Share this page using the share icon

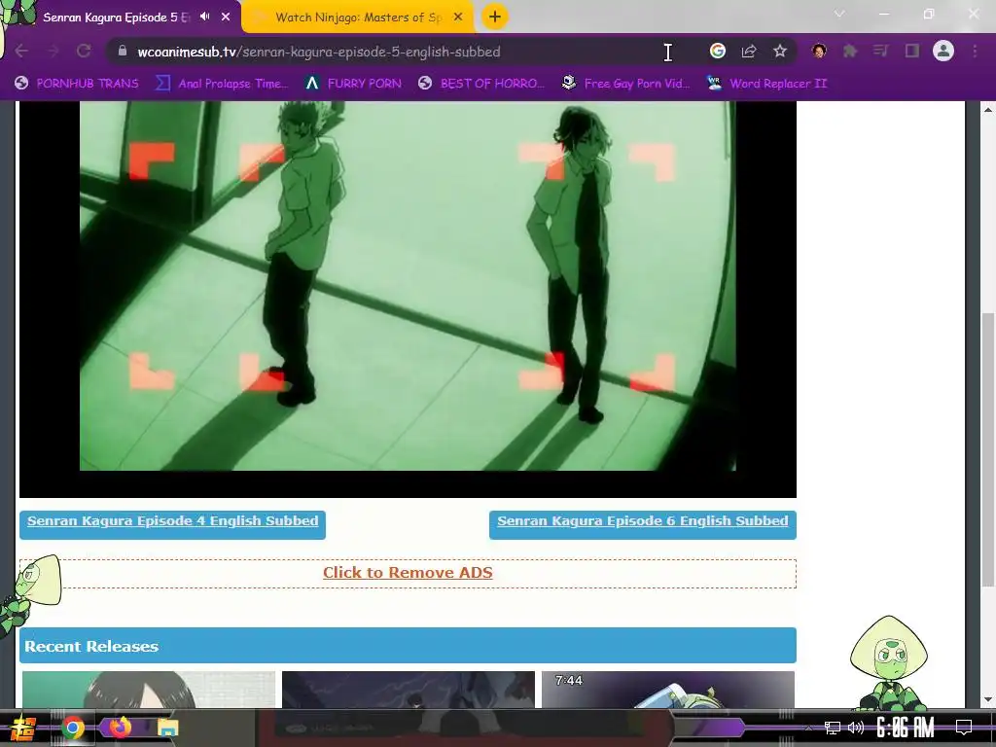(749, 52)
